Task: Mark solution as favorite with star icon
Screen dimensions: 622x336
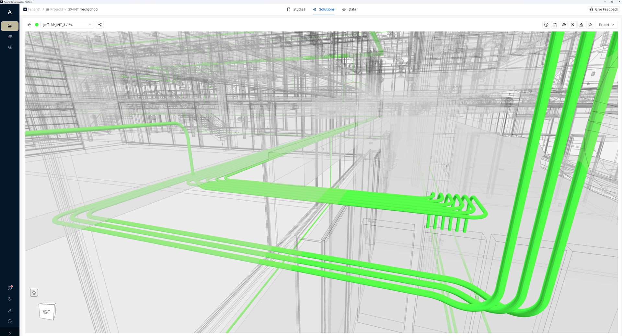Action: click(x=590, y=25)
